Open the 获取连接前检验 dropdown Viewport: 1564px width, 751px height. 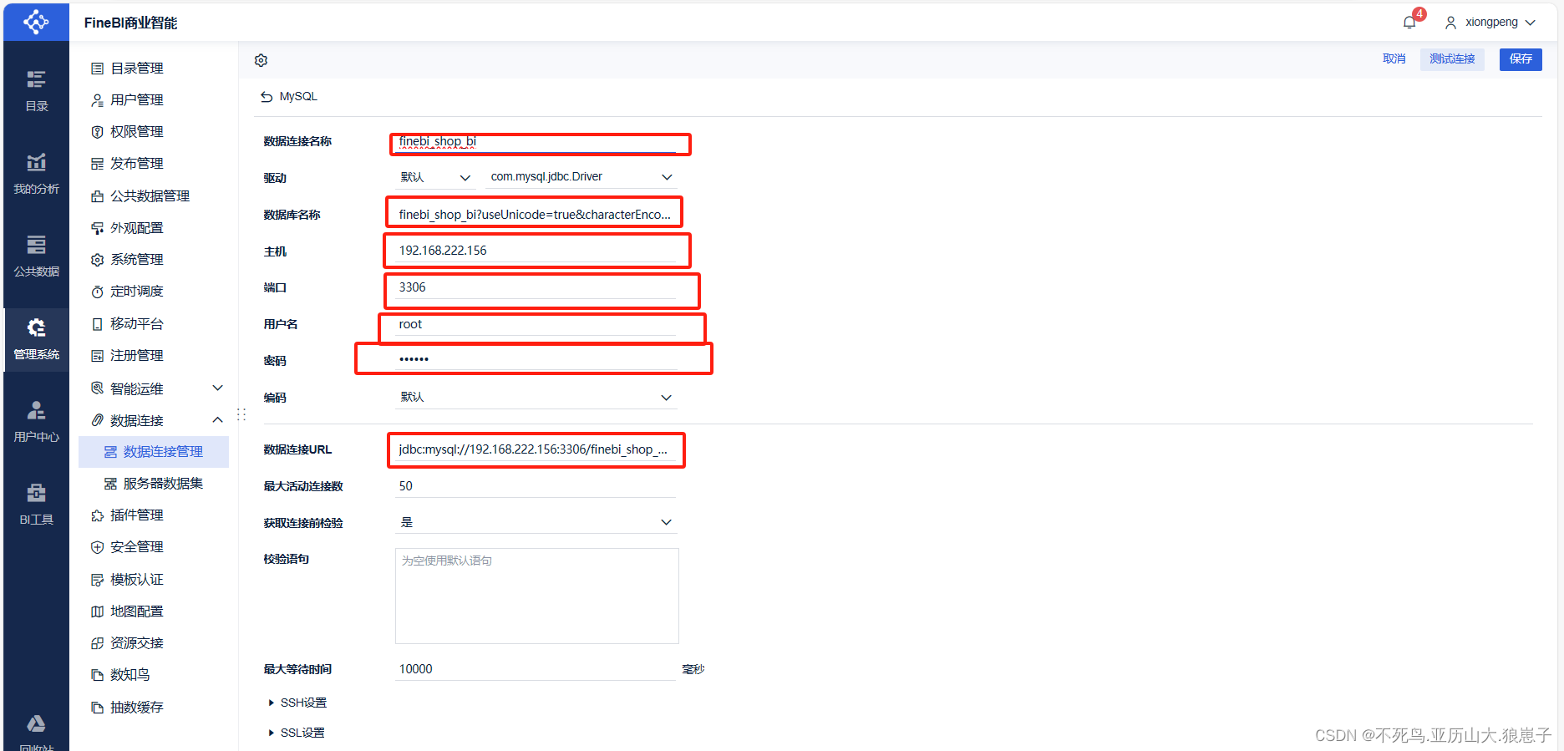pos(536,522)
